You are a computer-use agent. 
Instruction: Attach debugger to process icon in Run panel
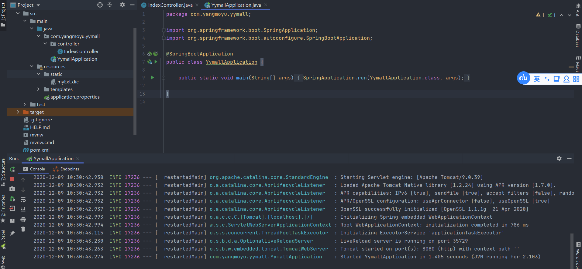12,199
